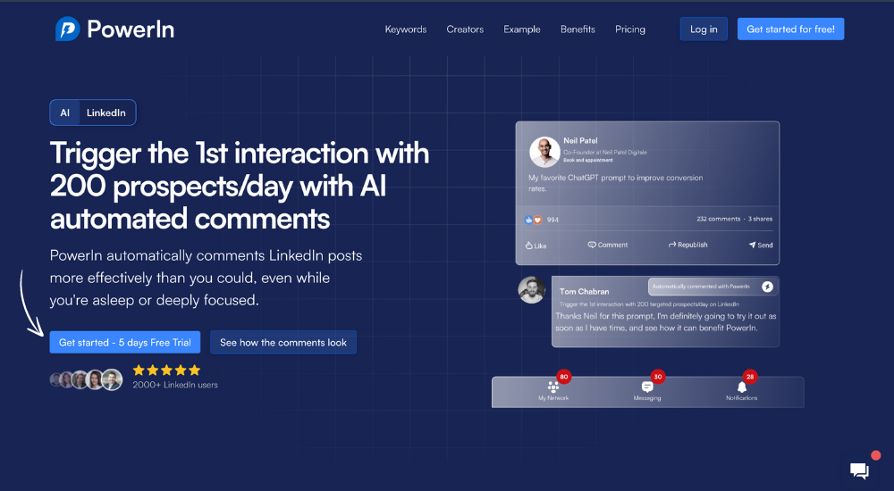Click 'Automatically commented with PowerIn' badge
Image resolution: width=894 pixels, height=491 pixels.
pos(713,287)
